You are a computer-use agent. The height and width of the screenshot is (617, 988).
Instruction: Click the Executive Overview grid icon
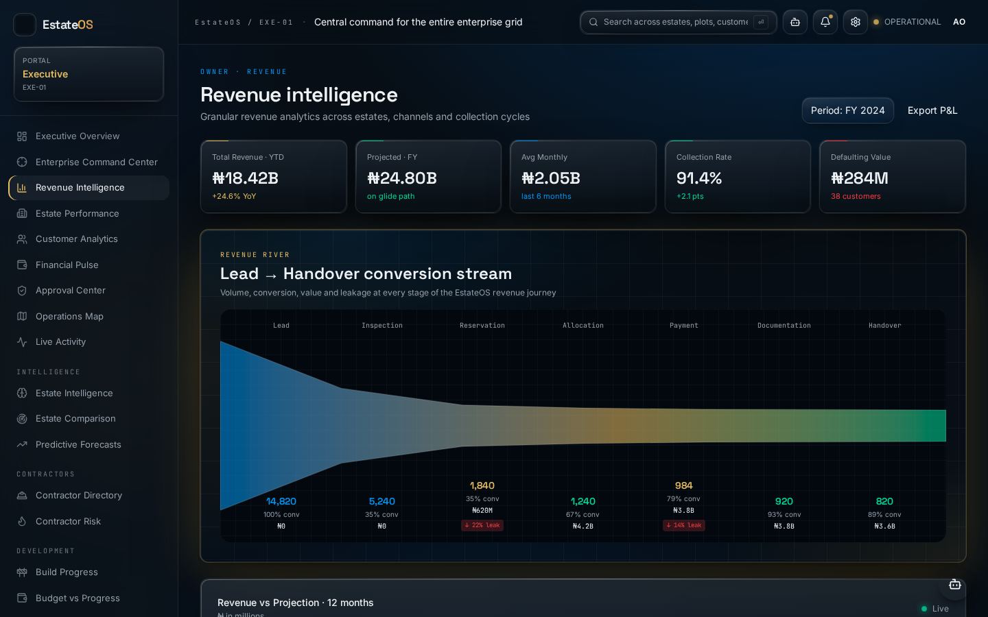click(22, 136)
